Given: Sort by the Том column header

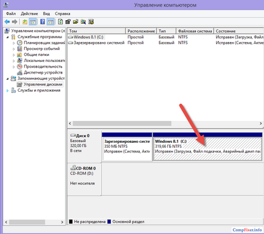Looking at the screenshot, I should (97, 31).
